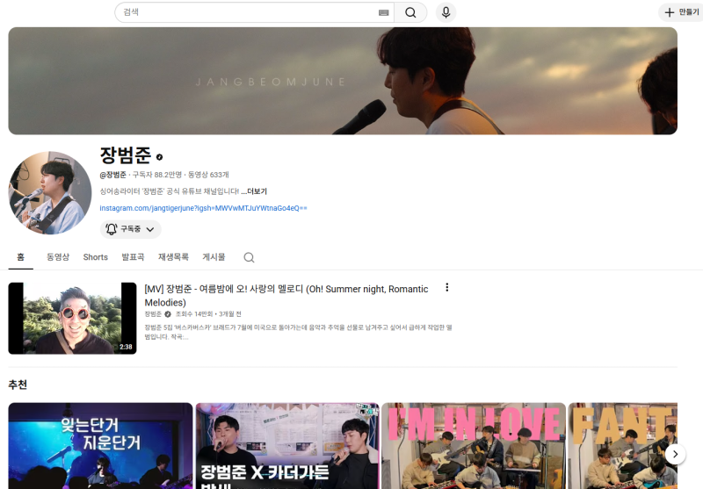Image resolution: width=703 pixels, height=489 pixels.
Task: Click the JANGBEOMJUNE channel banner
Action: [343, 81]
